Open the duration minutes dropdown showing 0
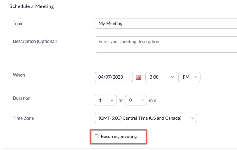The width and height of the screenshot is (237, 150). [136, 100]
